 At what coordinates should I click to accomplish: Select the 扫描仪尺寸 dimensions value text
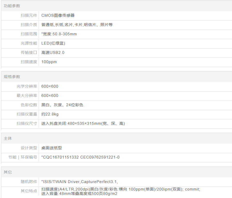[83, 123]
